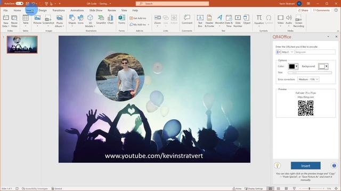Viewport: 341px width, 191px height.
Task: Insert a Chart
Action: coord(110,20)
